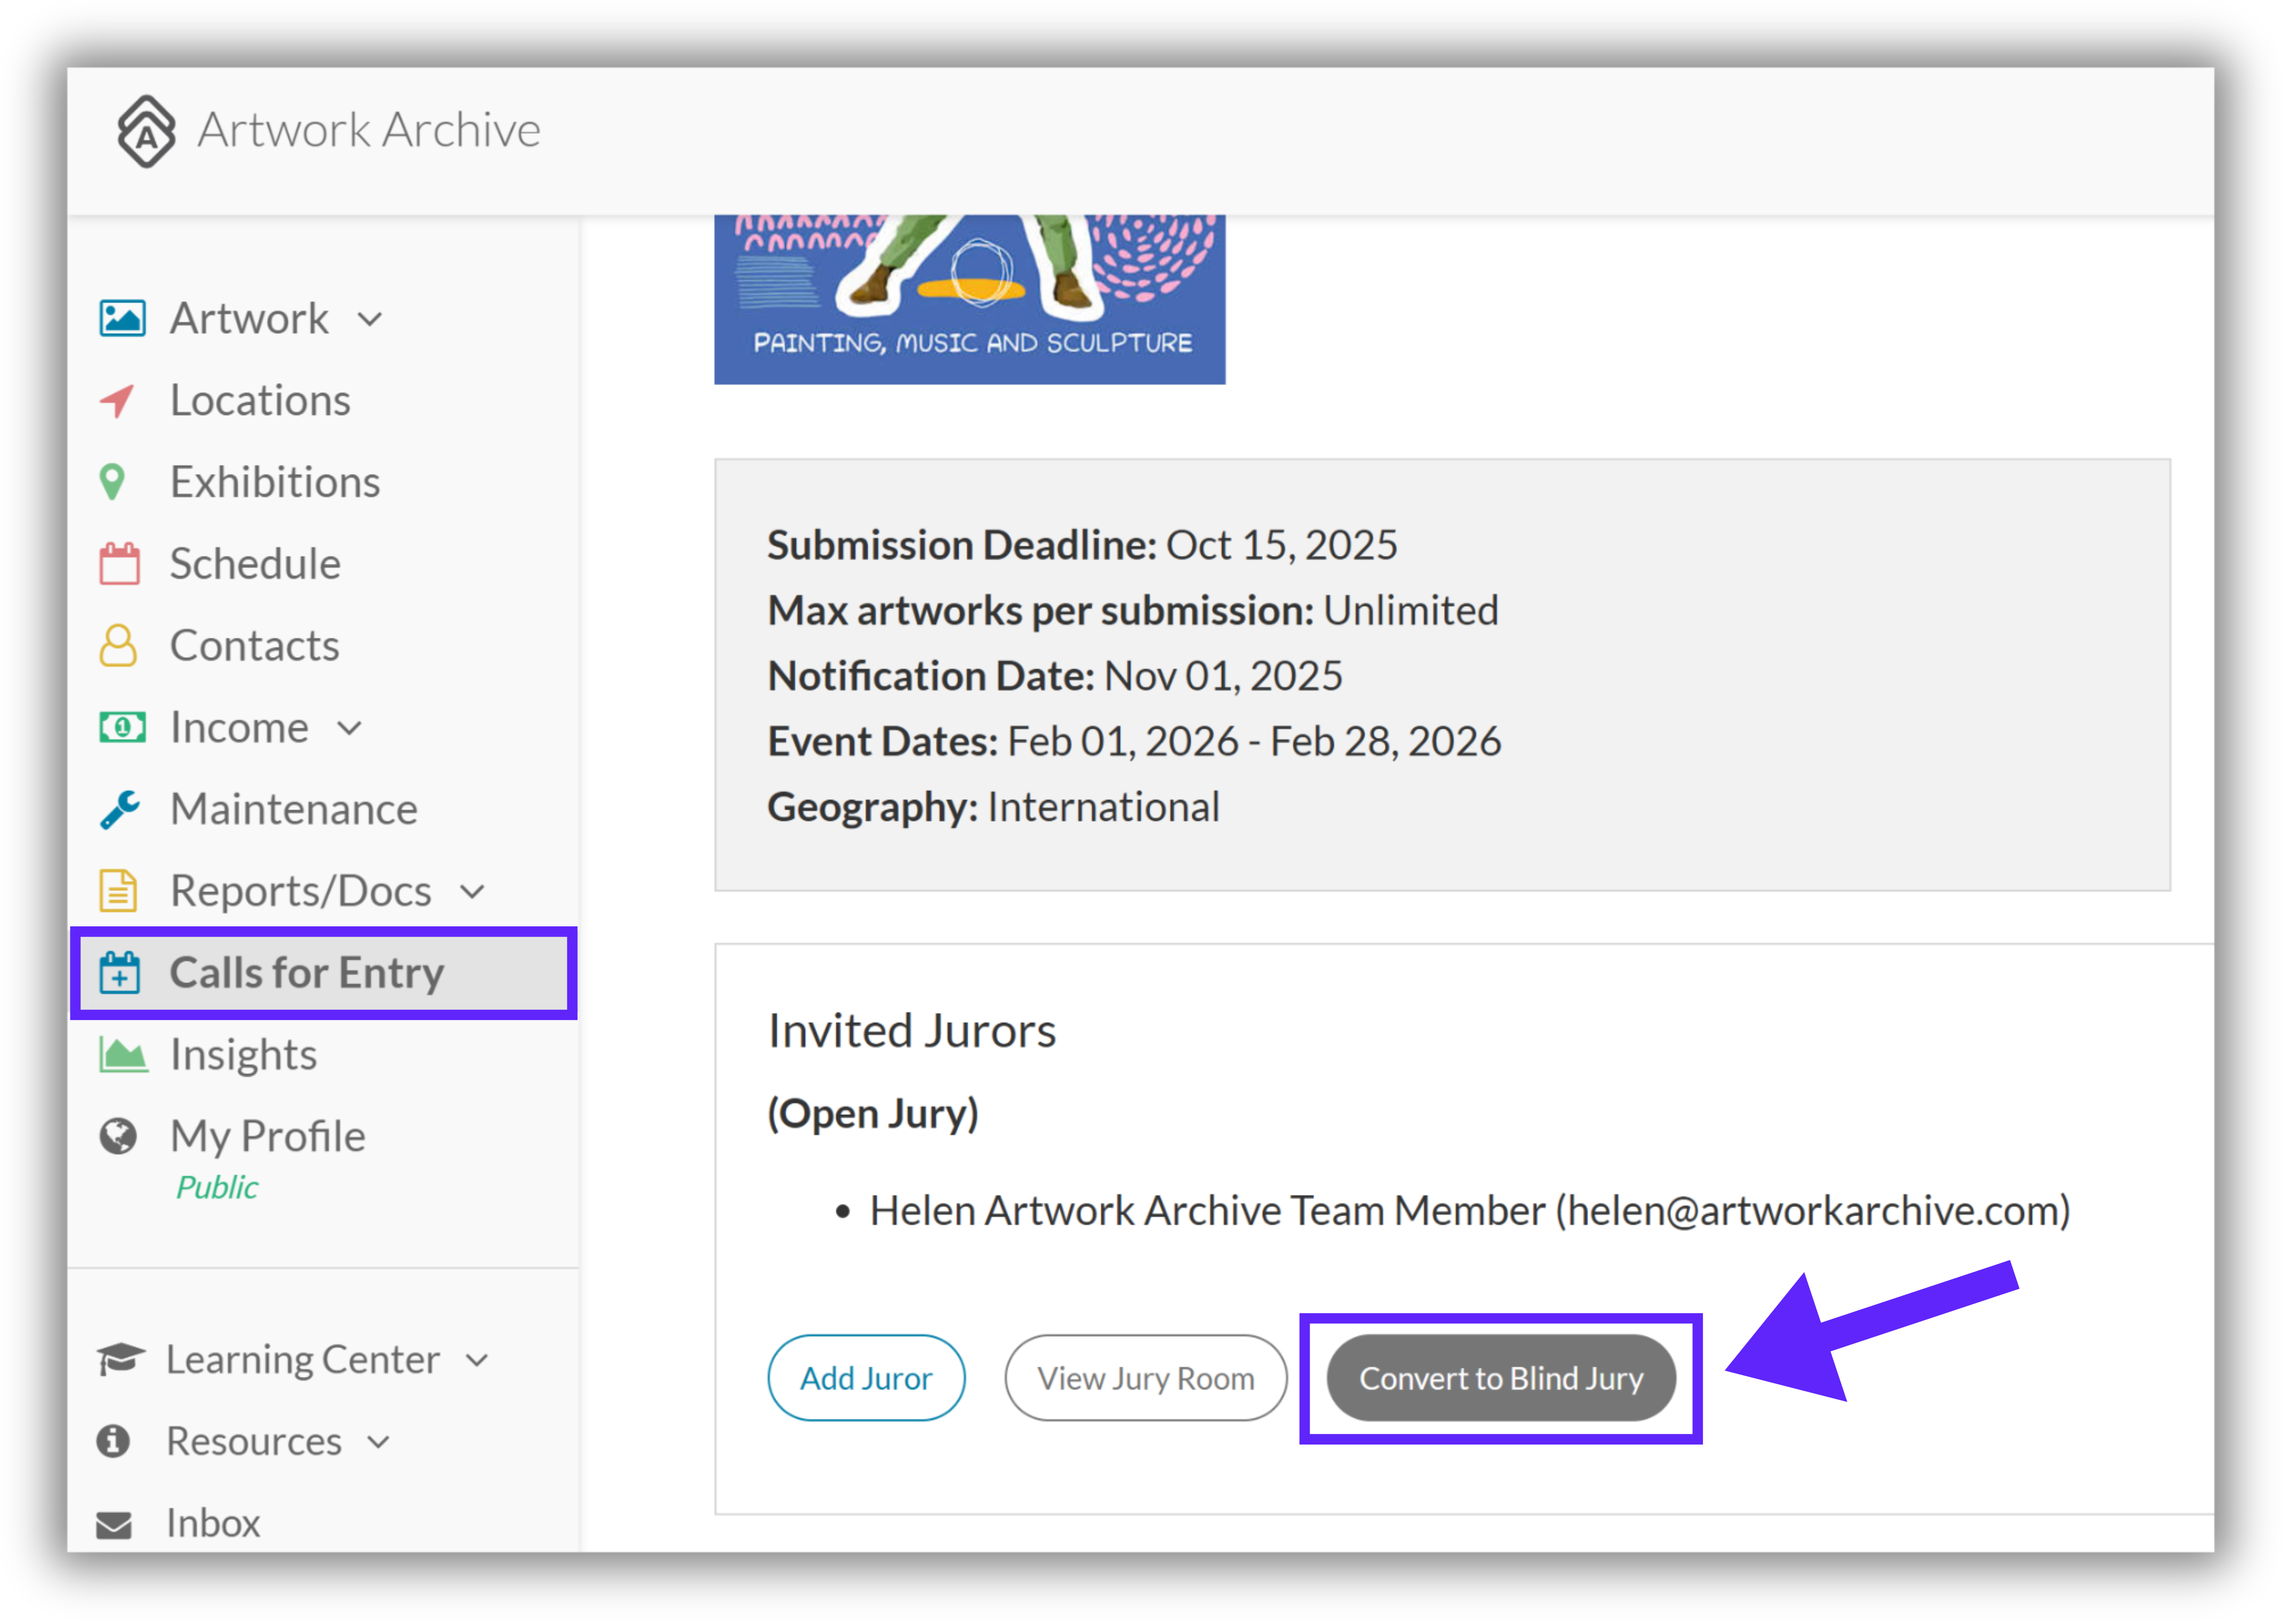This screenshot has height=1624, width=2288.
Task: Click the Add Juror button
Action: (x=866, y=1379)
